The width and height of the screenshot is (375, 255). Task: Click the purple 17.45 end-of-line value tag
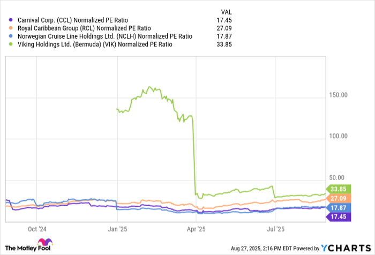(x=339, y=216)
